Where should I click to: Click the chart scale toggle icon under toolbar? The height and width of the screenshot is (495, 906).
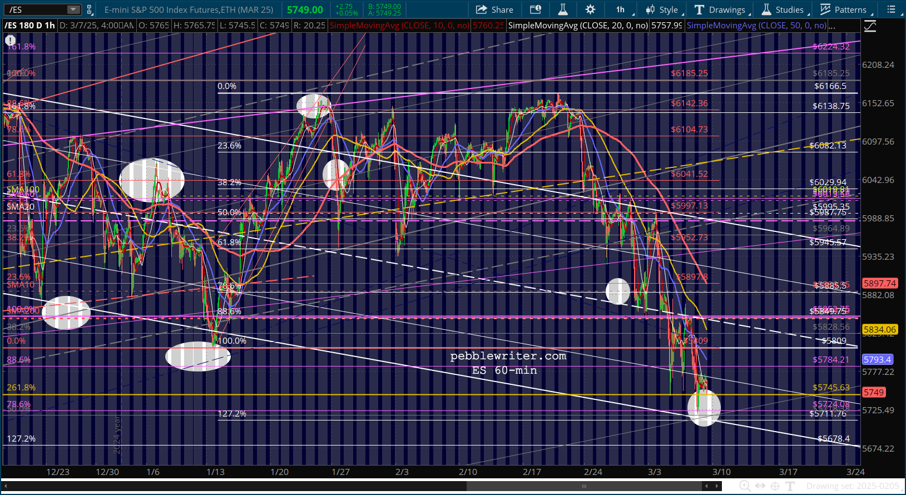pos(870,26)
